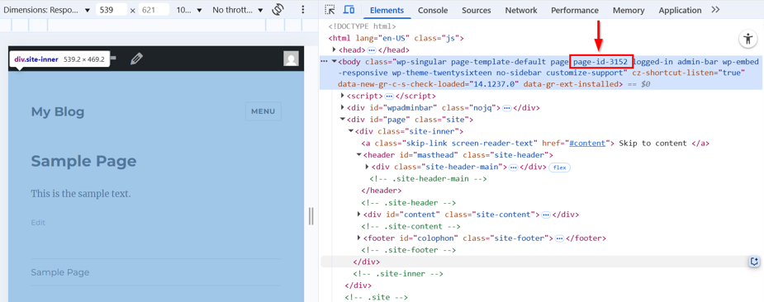Collapse the masthead header node
764x302 pixels.
[359, 155]
